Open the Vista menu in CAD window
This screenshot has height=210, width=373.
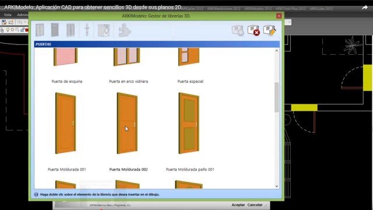pos(8,15)
